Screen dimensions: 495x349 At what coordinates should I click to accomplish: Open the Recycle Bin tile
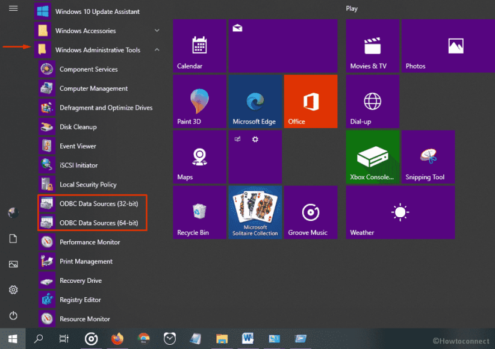click(x=199, y=212)
